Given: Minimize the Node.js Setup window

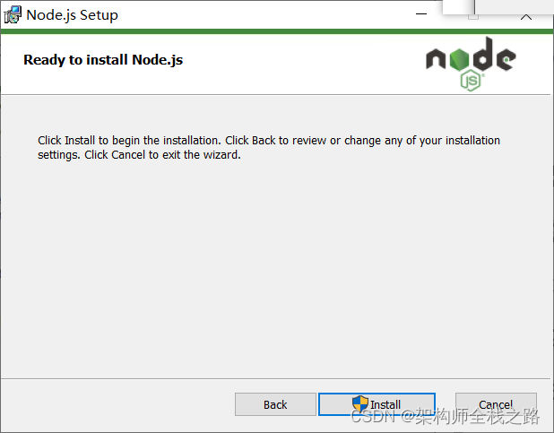Looking at the screenshot, I should click(x=421, y=15).
